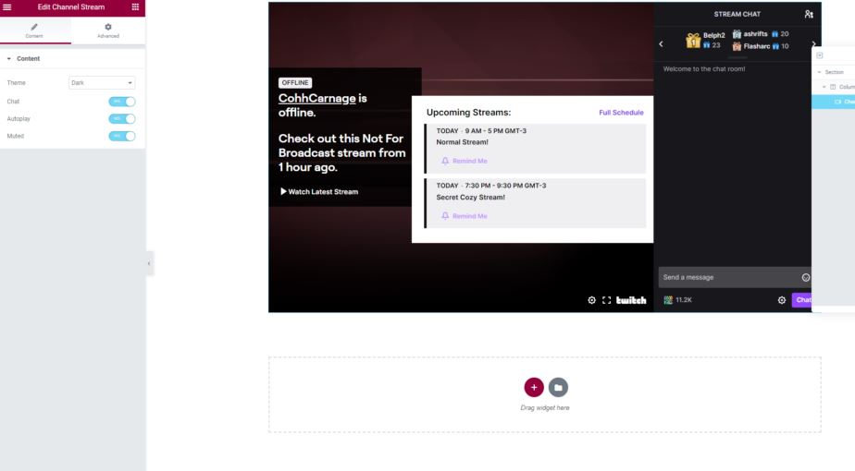Click Remind Me for Normal Stream
The image size is (855, 471).
(465, 162)
